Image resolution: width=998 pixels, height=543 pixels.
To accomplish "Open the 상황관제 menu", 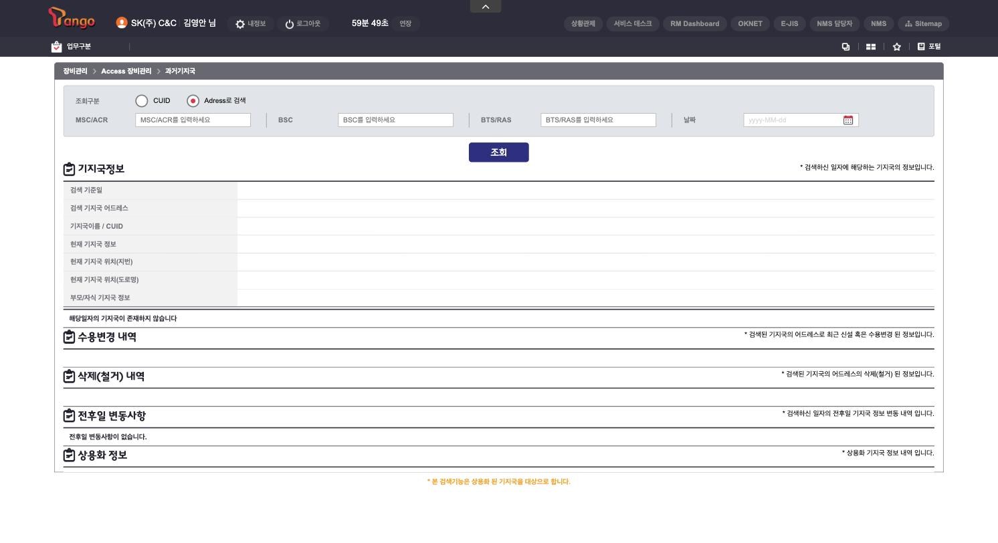I will pyautogui.click(x=583, y=23).
